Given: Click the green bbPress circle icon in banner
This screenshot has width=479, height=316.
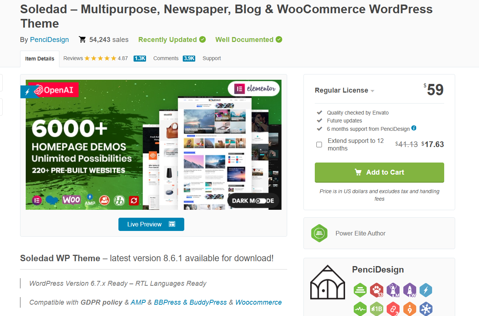Looking at the screenshot, I should tap(120, 200).
